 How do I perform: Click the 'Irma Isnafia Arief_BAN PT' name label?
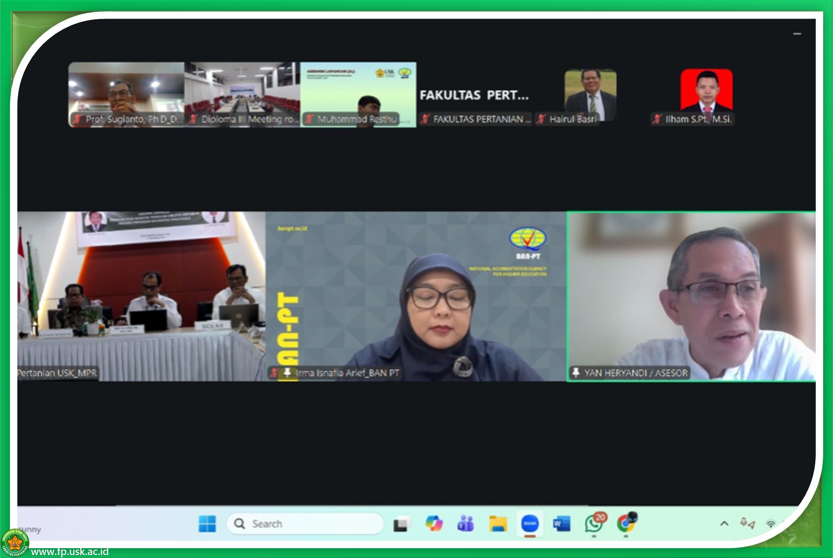(x=347, y=373)
